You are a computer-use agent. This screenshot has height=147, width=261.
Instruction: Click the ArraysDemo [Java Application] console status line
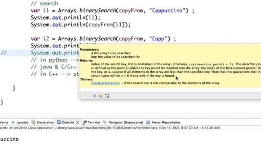click(x=110, y=128)
